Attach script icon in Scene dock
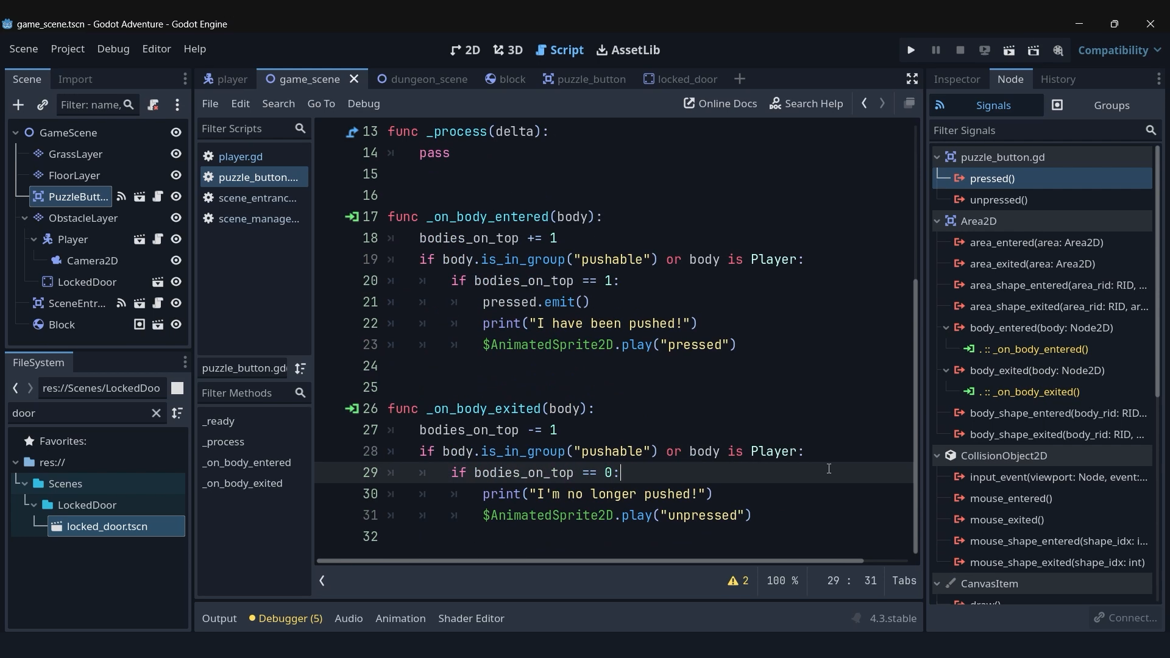Screen dimensions: 1170x658 click(x=154, y=105)
